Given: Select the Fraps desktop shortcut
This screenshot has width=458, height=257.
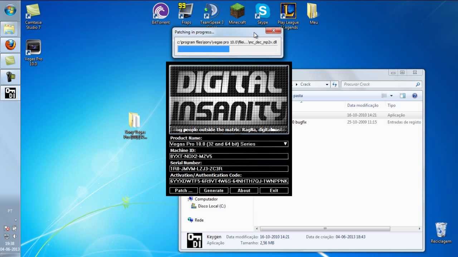Looking at the screenshot, I should [186, 12].
